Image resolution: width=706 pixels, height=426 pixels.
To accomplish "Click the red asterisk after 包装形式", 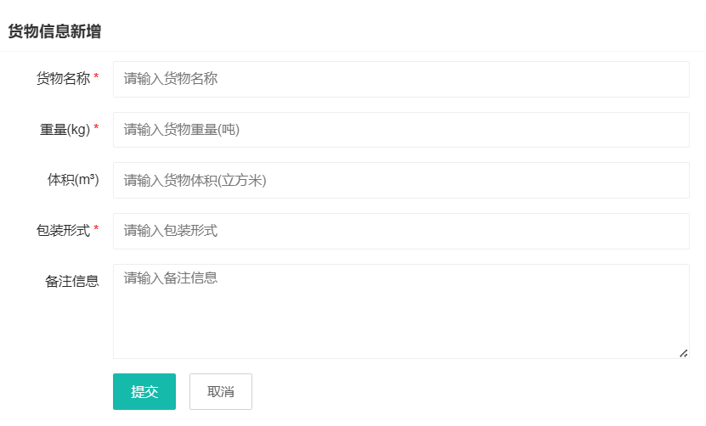I will [96, 230].
